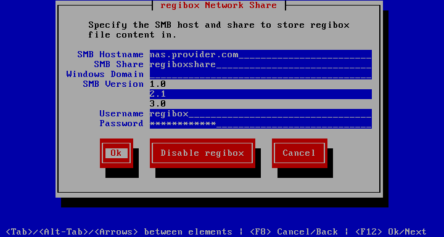The image size is (444, 237).
Task: Click the SMB Hostname input field
Action: click(260, 55)
